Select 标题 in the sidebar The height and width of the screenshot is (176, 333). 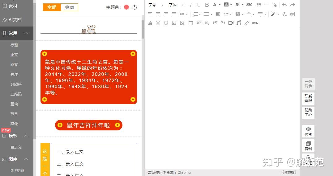pyautogui.click(x=14, y=45)
